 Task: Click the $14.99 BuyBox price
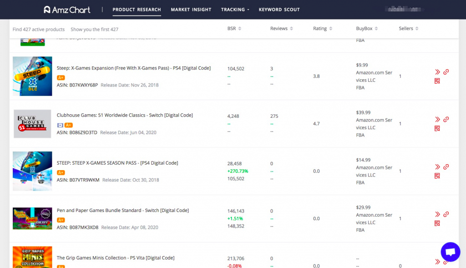(363, 160)
